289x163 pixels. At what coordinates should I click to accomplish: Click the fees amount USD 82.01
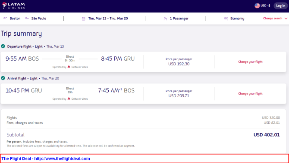coord(272,123)
